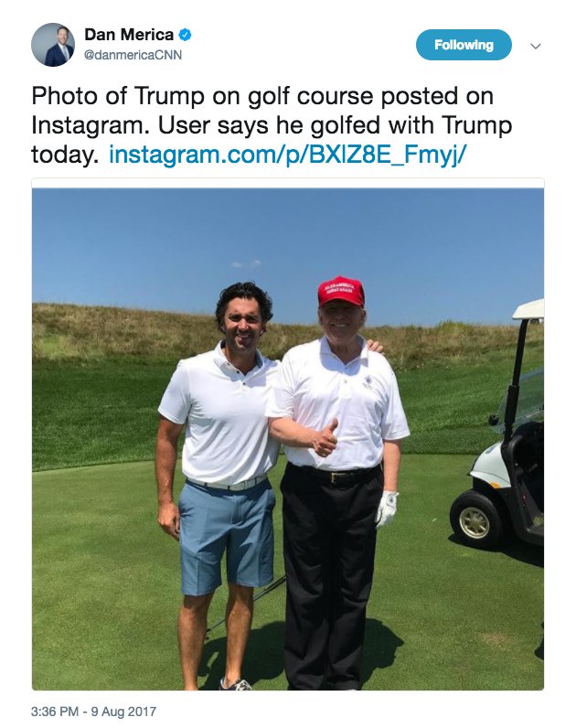Click the golf cart wheel in the photo
Viewport: 576px width, 728px height.
pyautogui.click(x=475, y=519)
